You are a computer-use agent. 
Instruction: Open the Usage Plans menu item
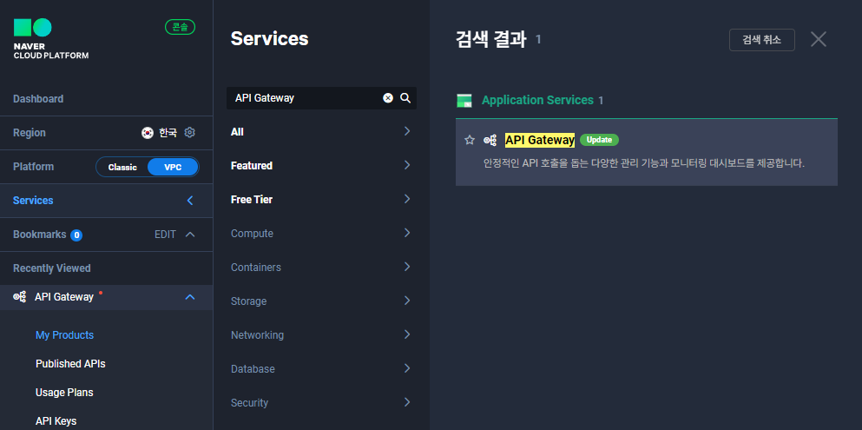64,393
